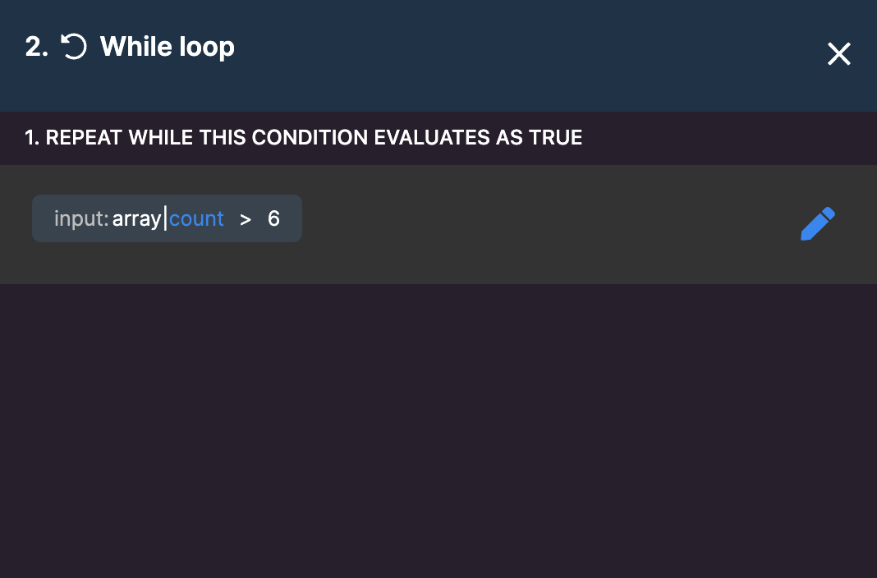Click the input: prefix label
The height and width of the screenshot is (578, 877).
tap(81, 218)
